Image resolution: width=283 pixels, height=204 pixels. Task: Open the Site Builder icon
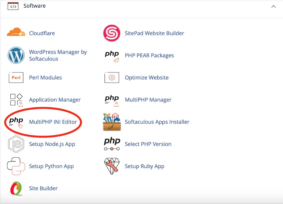pos(16,188)
